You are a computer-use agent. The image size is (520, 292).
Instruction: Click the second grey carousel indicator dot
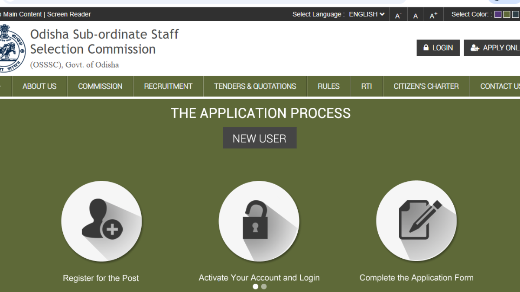coord(264,286)
